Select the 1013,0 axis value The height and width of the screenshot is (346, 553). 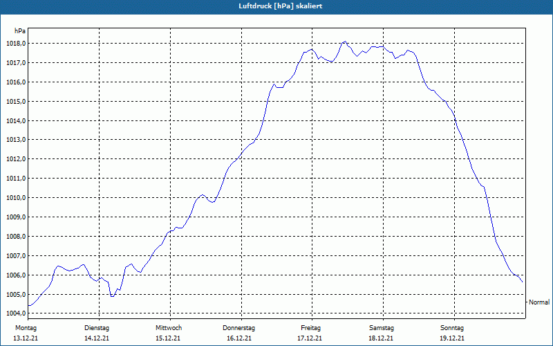[16, 140]
